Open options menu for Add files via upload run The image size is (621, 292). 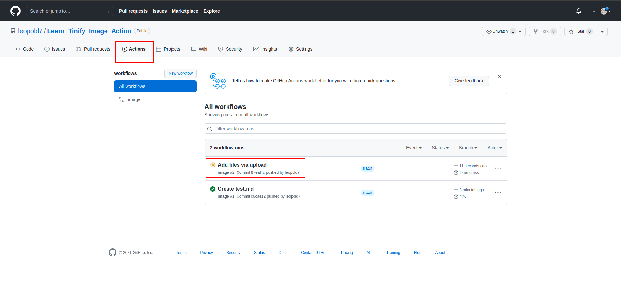498,168
